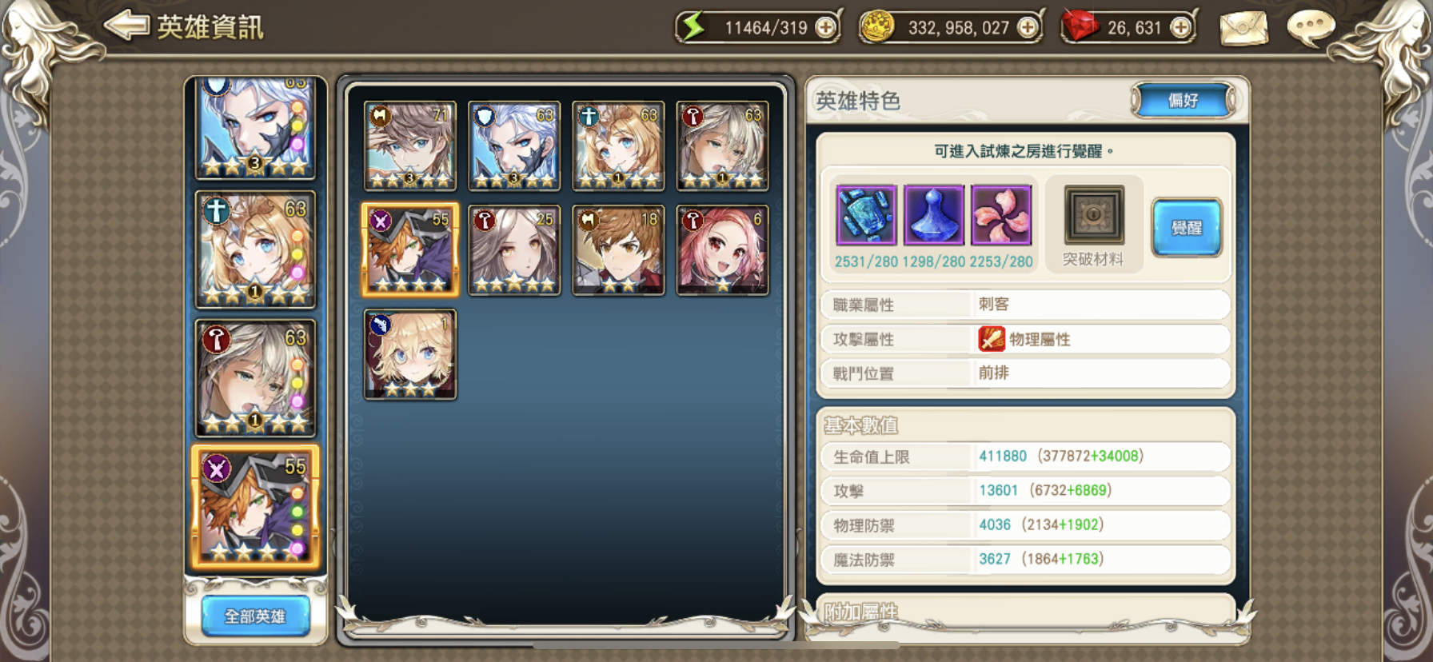
Task: Open the mail envelope icon
Action: 1243,28
